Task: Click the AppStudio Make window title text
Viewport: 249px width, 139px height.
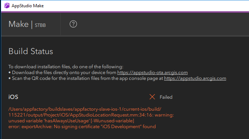Action: coord(28,6)
